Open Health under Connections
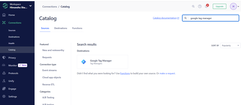This screenshot has width=241, height=105. pyautogui.click(x=11, y=43)
